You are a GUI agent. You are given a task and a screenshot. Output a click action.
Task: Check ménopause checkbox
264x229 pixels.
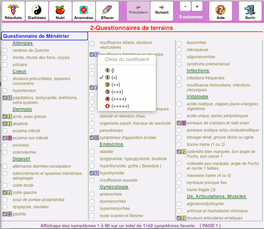pos(179,50)
